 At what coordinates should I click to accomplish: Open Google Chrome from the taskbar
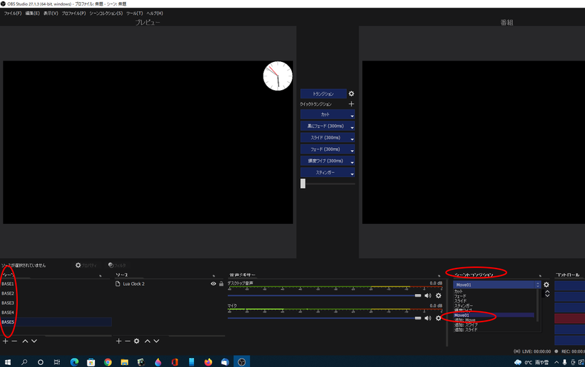click(108, 361)
